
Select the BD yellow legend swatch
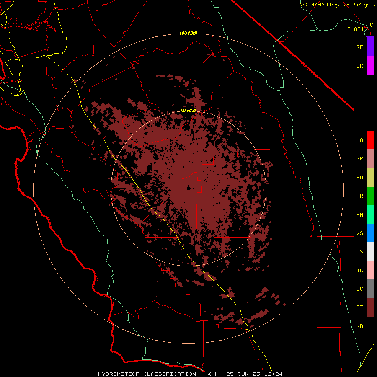(370, 178)
